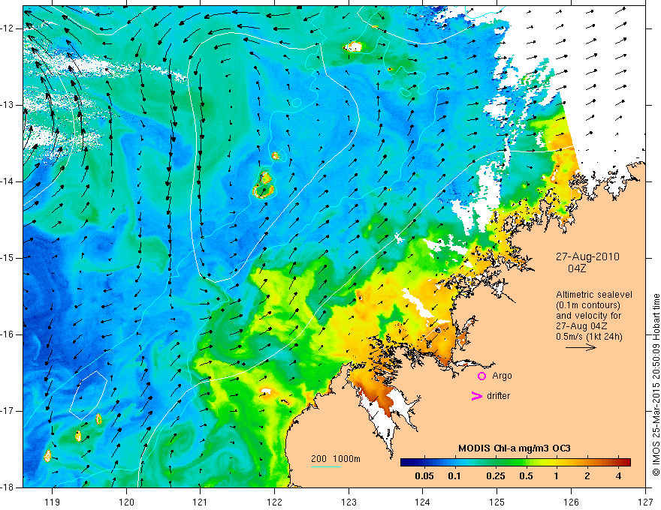Click the velocity scale arrow under 0.5m/s

(x=581, y=347)
